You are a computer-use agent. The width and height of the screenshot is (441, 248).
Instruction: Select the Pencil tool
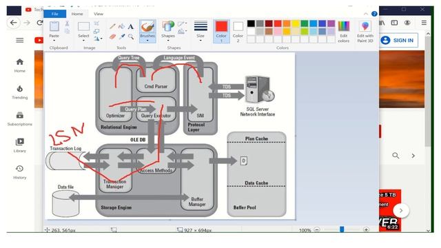click(x=112, y=26)
